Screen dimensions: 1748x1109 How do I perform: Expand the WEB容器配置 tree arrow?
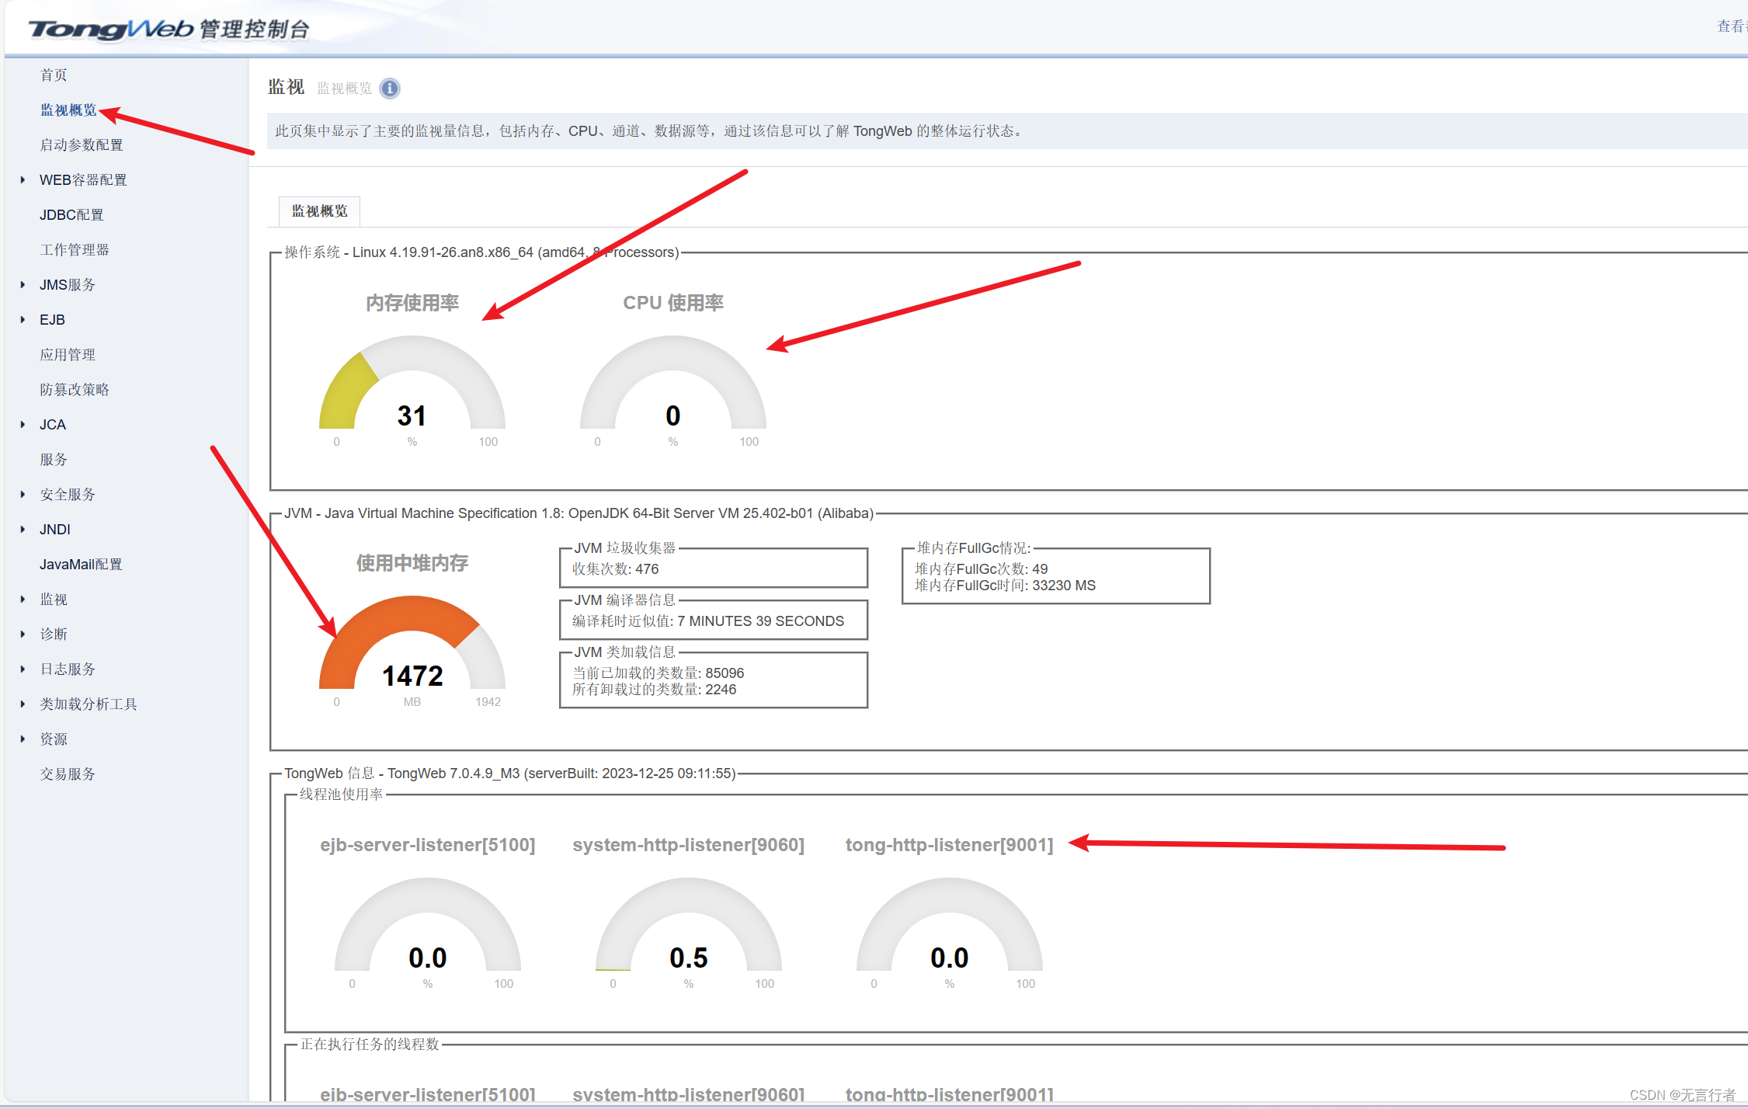click(x=23, y=180)
